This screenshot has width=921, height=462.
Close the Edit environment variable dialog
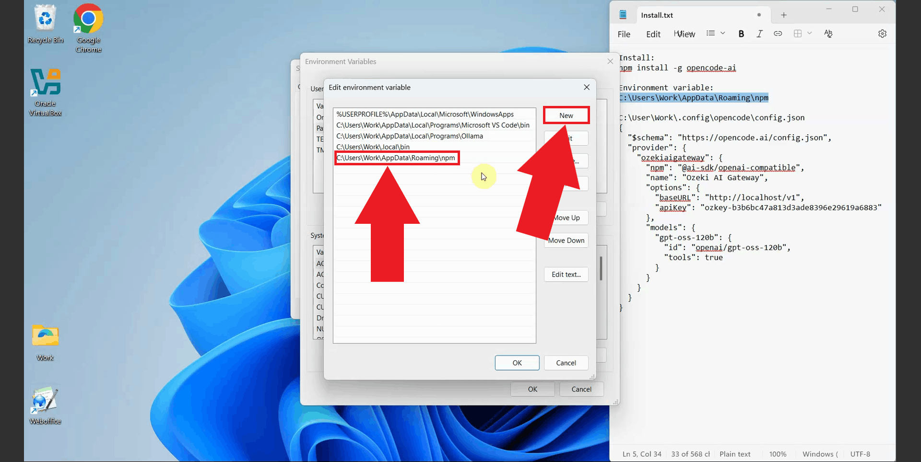(586, 87)
